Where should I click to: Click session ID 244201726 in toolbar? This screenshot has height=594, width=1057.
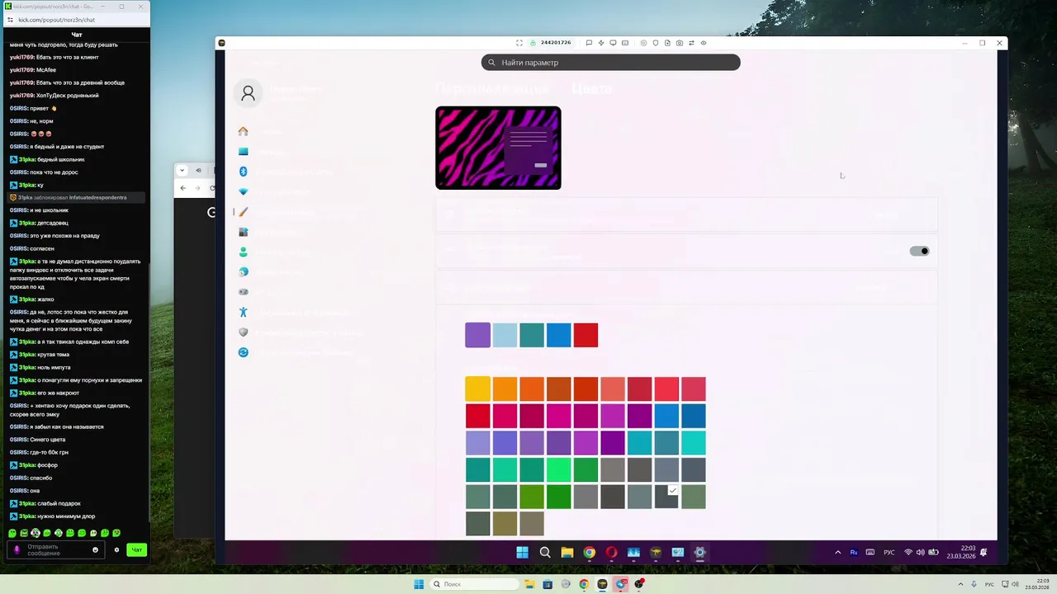pos(556,43)
